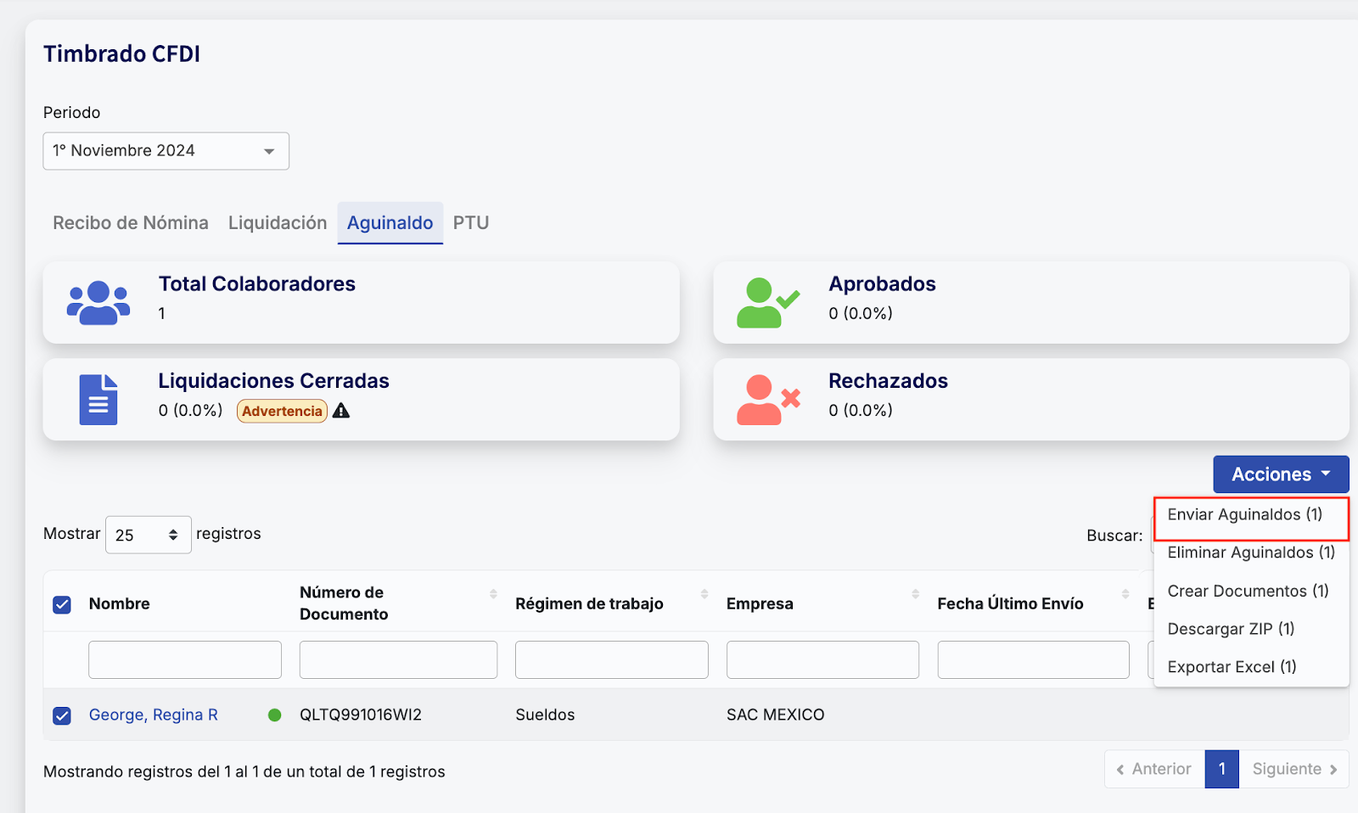Image resolution: width=1358 pixels, height=813 pixels.
Task: Choose Descargar ZIP in Acciones menu
Action: tap(1231, 629)
